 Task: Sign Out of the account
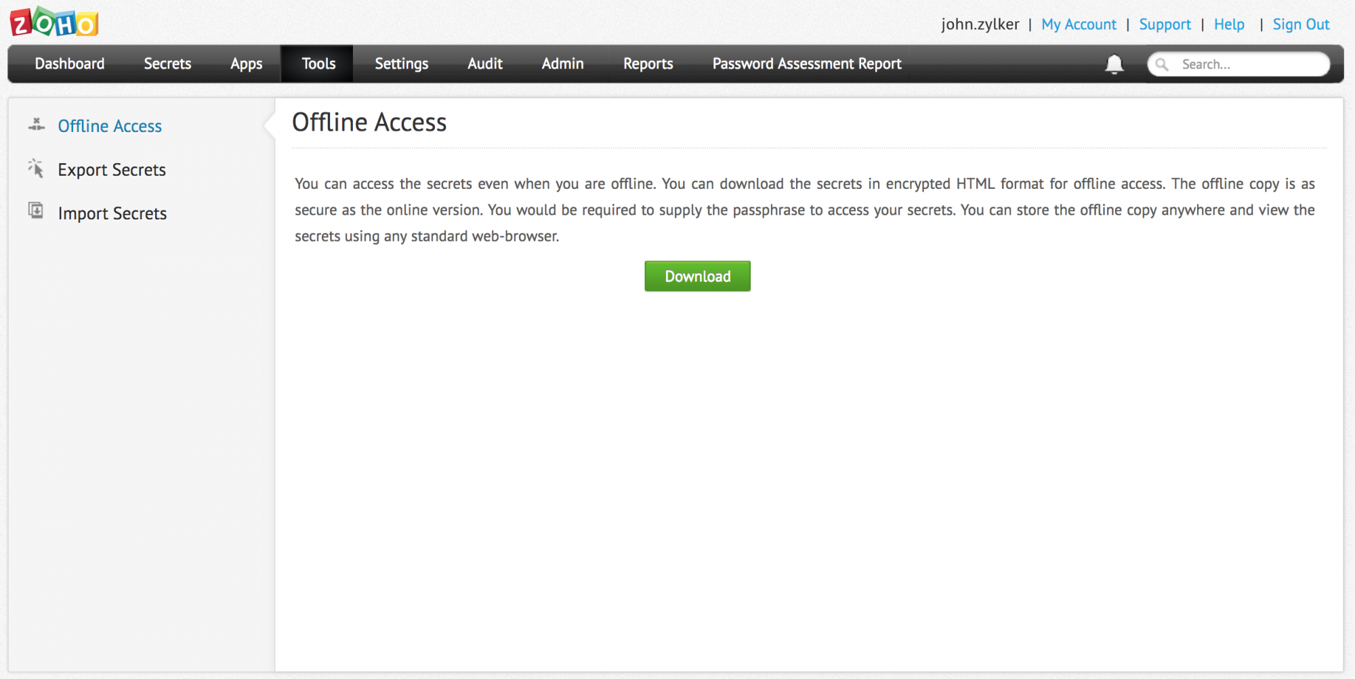1301,24
